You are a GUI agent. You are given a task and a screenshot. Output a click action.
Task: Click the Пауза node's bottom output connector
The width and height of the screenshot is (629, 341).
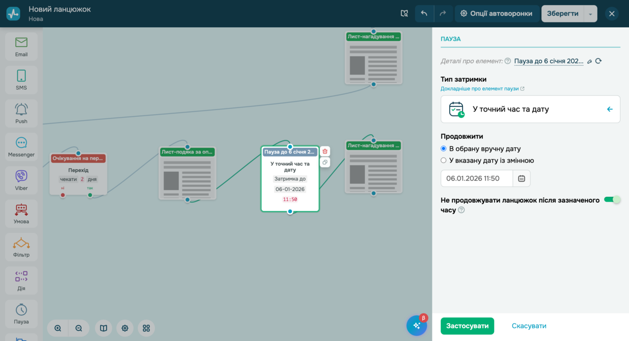click(x=290, y=212)
